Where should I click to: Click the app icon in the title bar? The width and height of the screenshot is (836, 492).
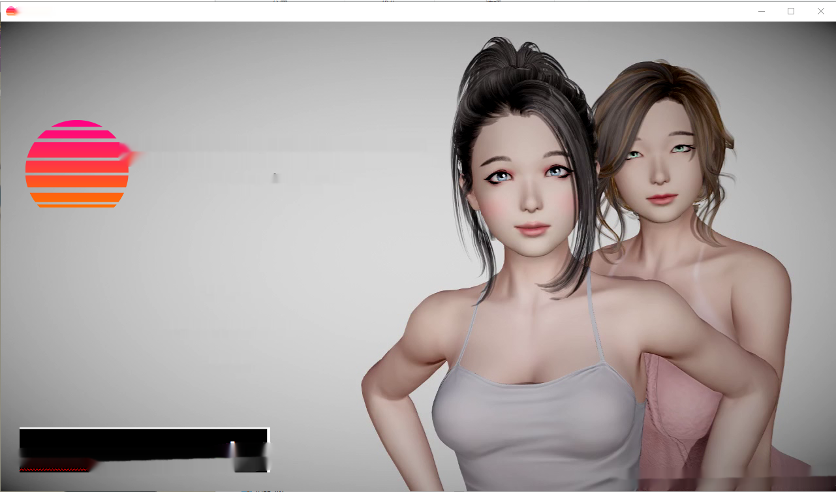coord(10,10)
